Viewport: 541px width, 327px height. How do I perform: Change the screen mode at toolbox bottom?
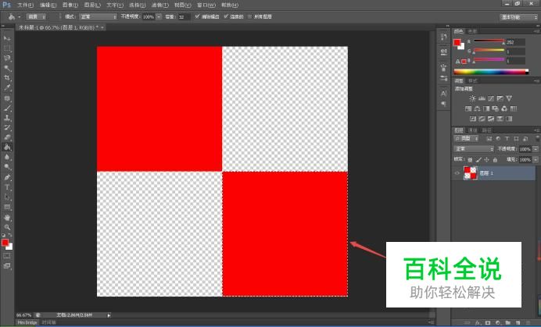click(x=7, y=265)
